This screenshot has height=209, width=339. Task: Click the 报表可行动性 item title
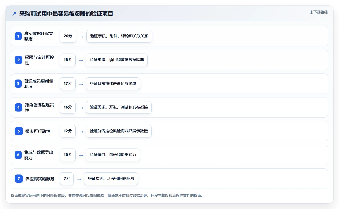click(x=38, y=131)
